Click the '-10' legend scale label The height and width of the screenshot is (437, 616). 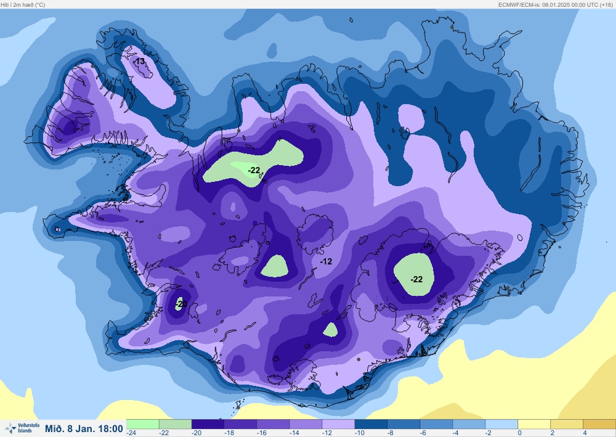point(360,433)
